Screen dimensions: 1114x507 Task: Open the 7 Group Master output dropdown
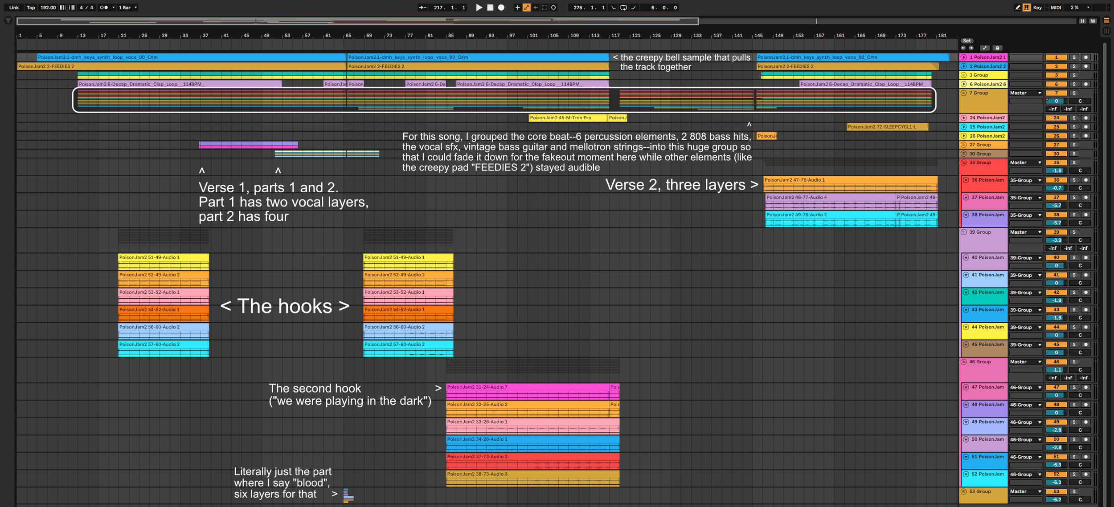coord(1026,93)
